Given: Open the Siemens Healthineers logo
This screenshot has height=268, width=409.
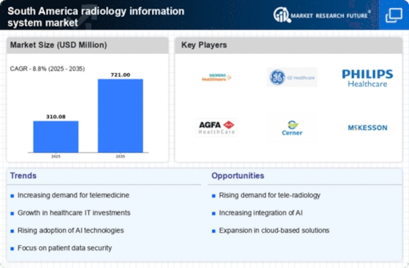Looking at the screenshot, I should 216,77.
